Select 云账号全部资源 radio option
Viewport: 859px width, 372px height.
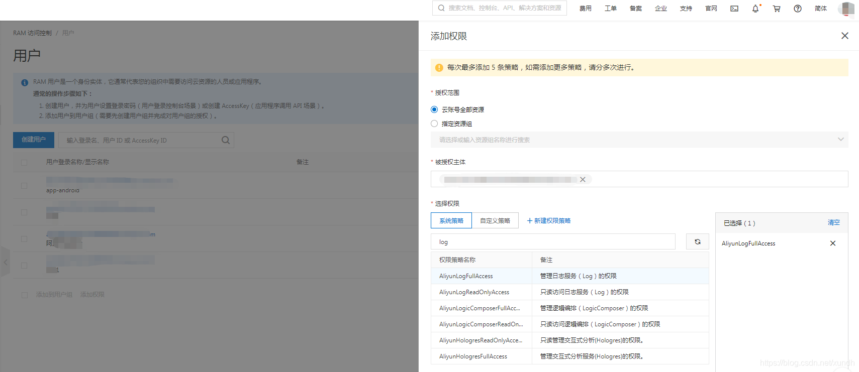pyautogui.click(x=434, y=109)
